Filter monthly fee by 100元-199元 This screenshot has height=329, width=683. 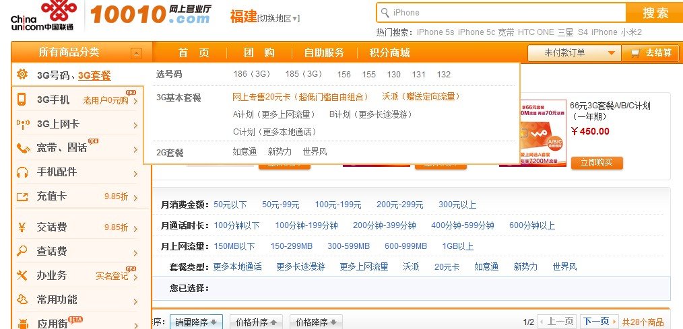tap(338, 205)
